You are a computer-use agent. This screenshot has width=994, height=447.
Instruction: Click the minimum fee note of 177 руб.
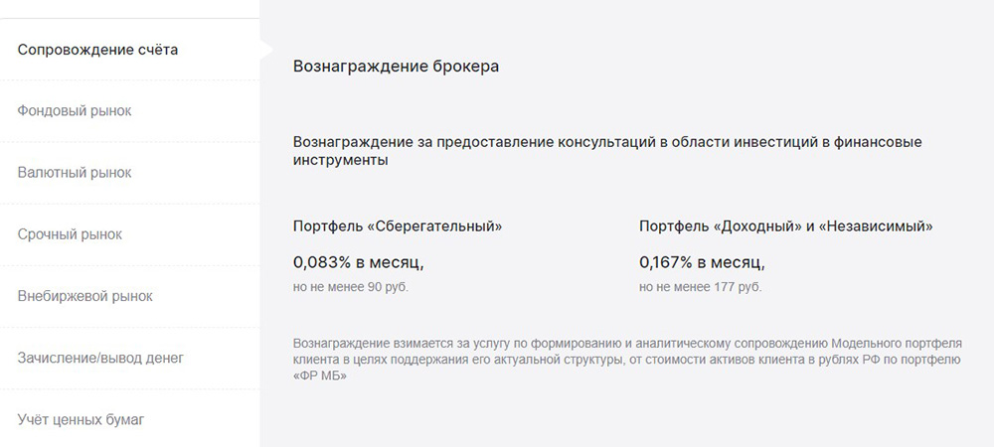click(x=701, y=287)
